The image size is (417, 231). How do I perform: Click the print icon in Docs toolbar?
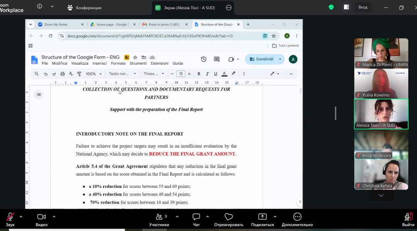point(63,74)
